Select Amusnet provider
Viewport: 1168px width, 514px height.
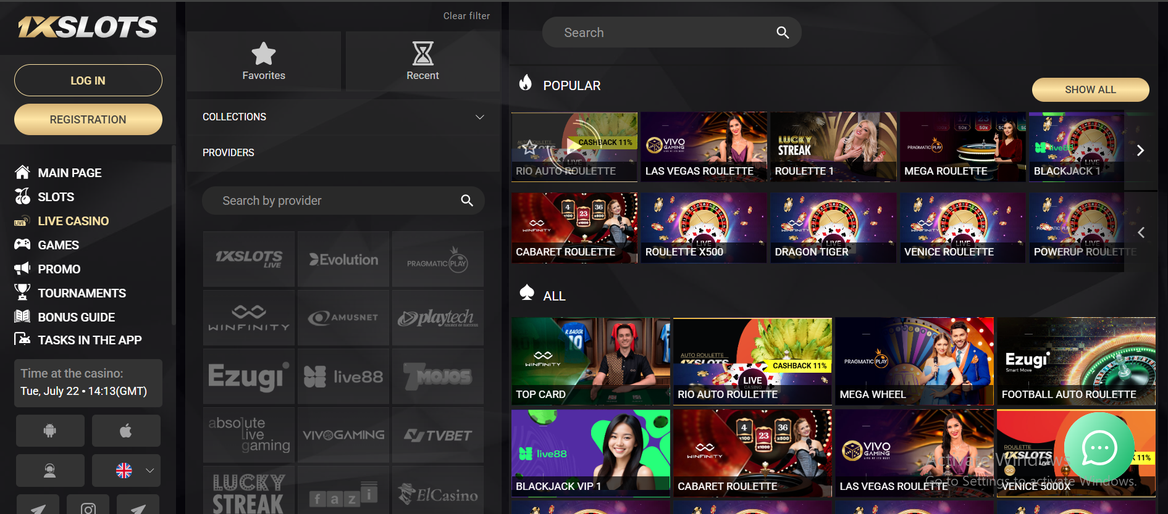343,318
